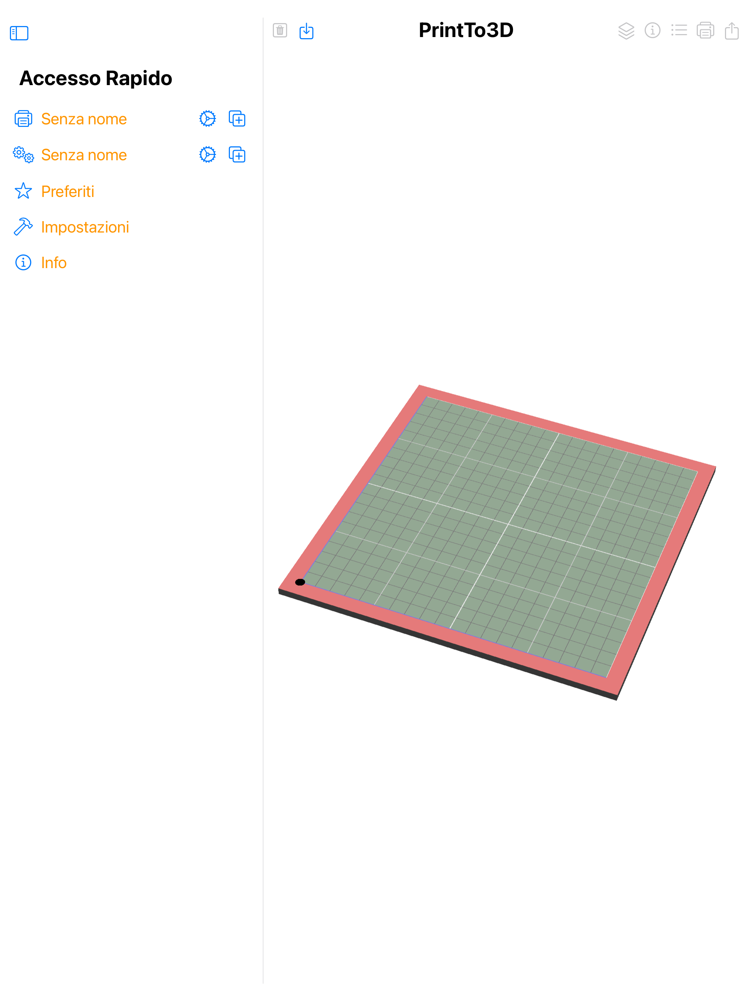Screen dimensions: 751x1002
Task: Click the import model download icon
Action: click(x=307, y=31)
